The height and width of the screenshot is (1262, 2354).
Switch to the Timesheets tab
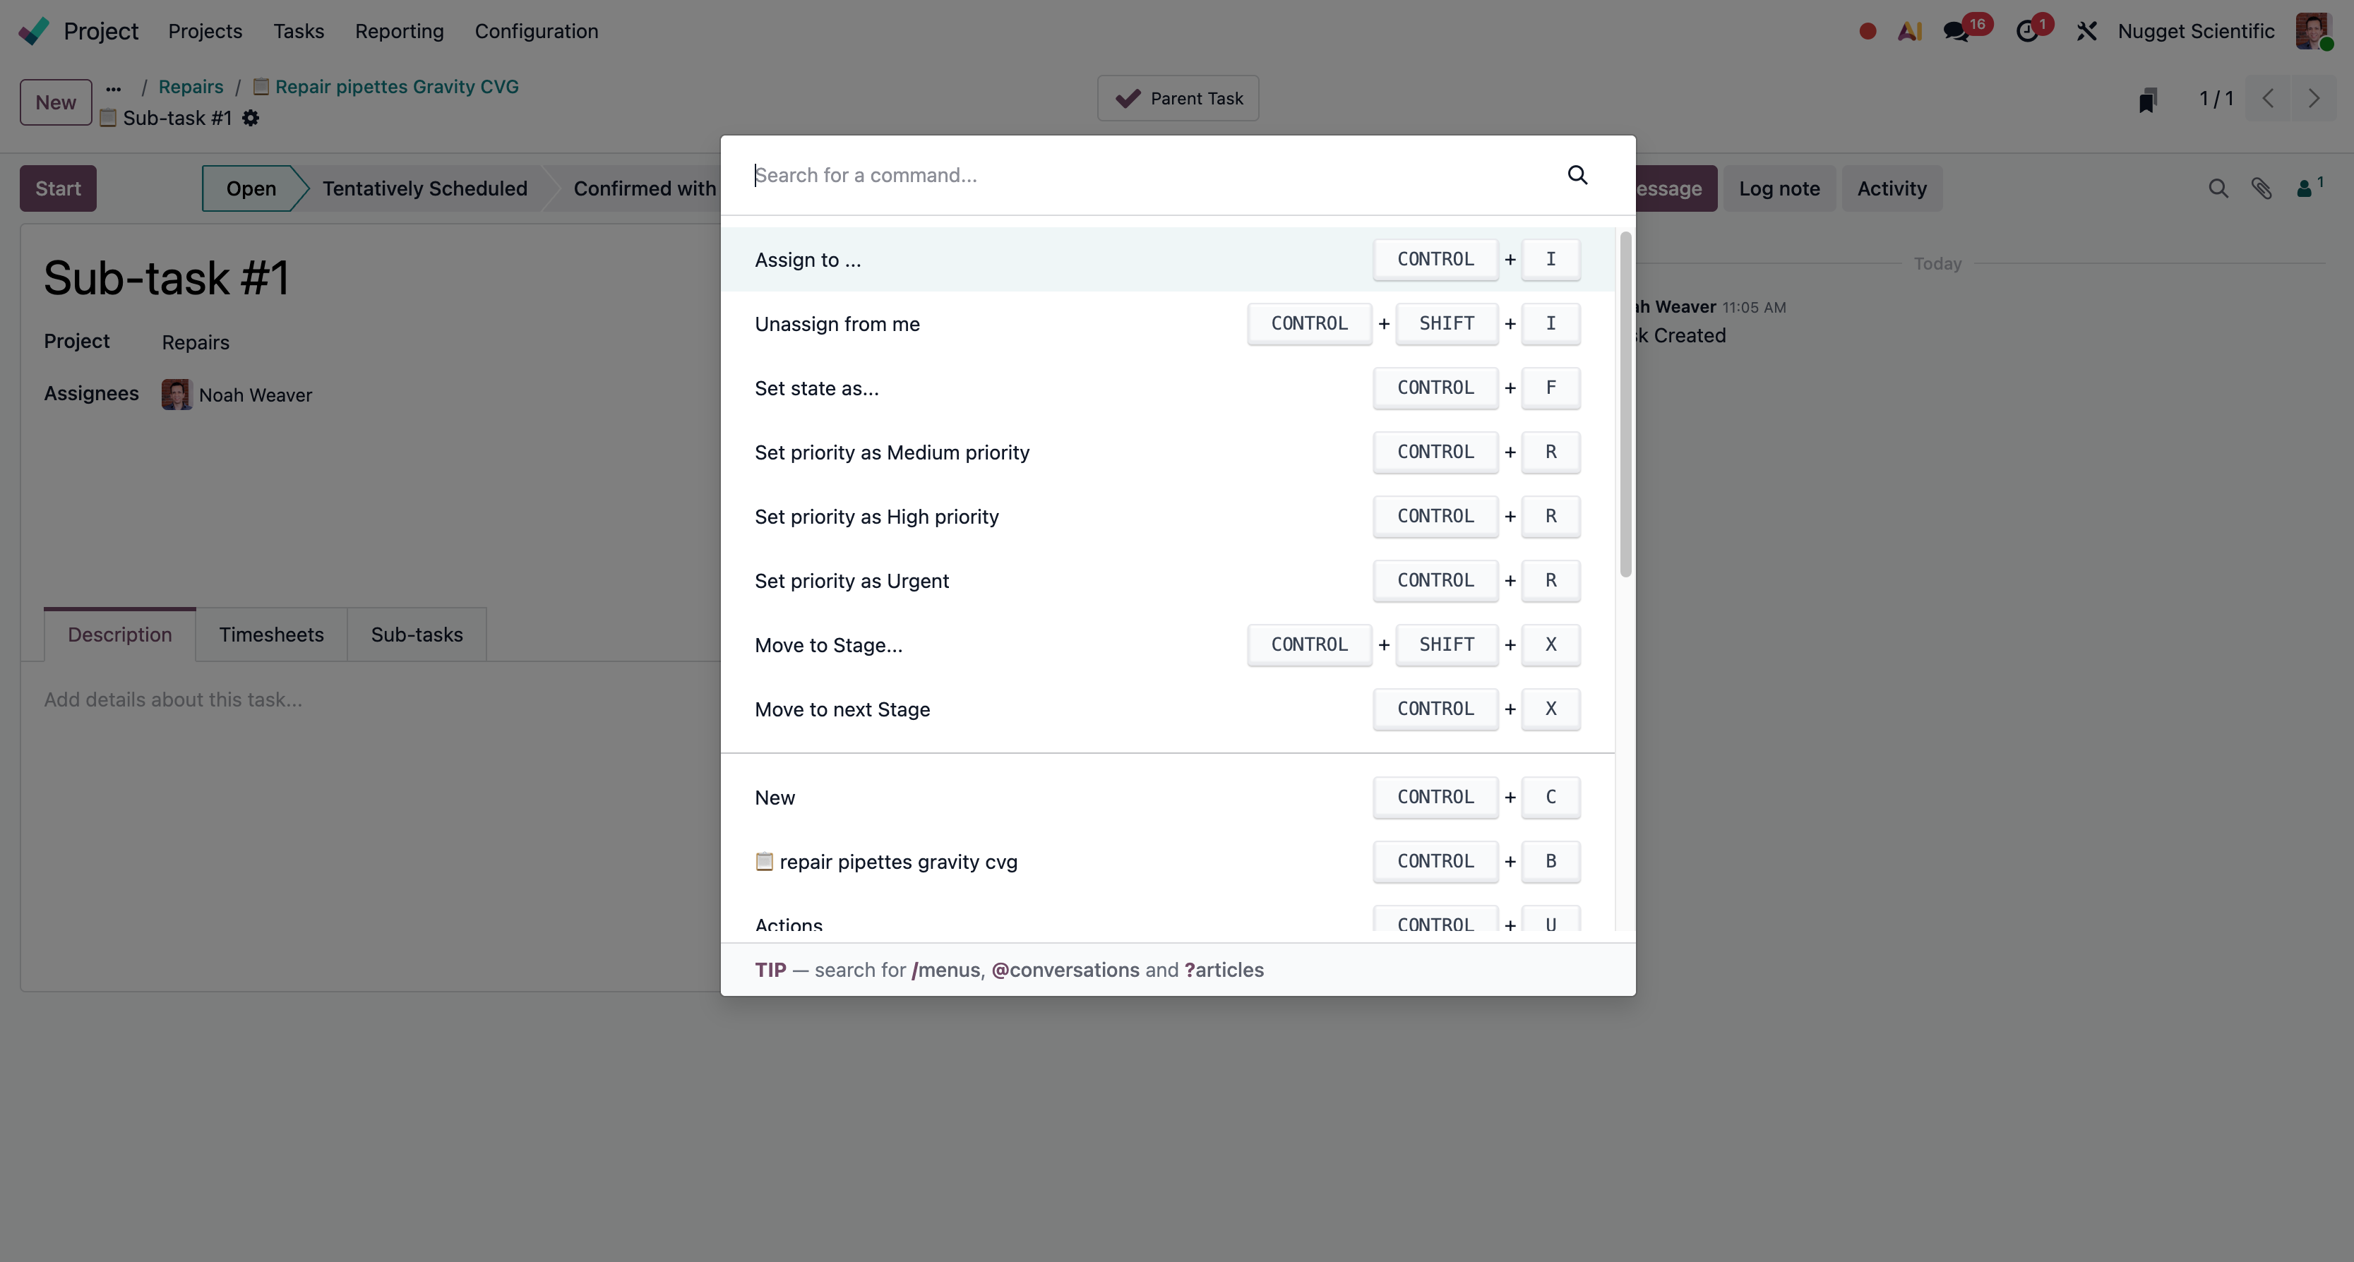click(x=270, y=635)
